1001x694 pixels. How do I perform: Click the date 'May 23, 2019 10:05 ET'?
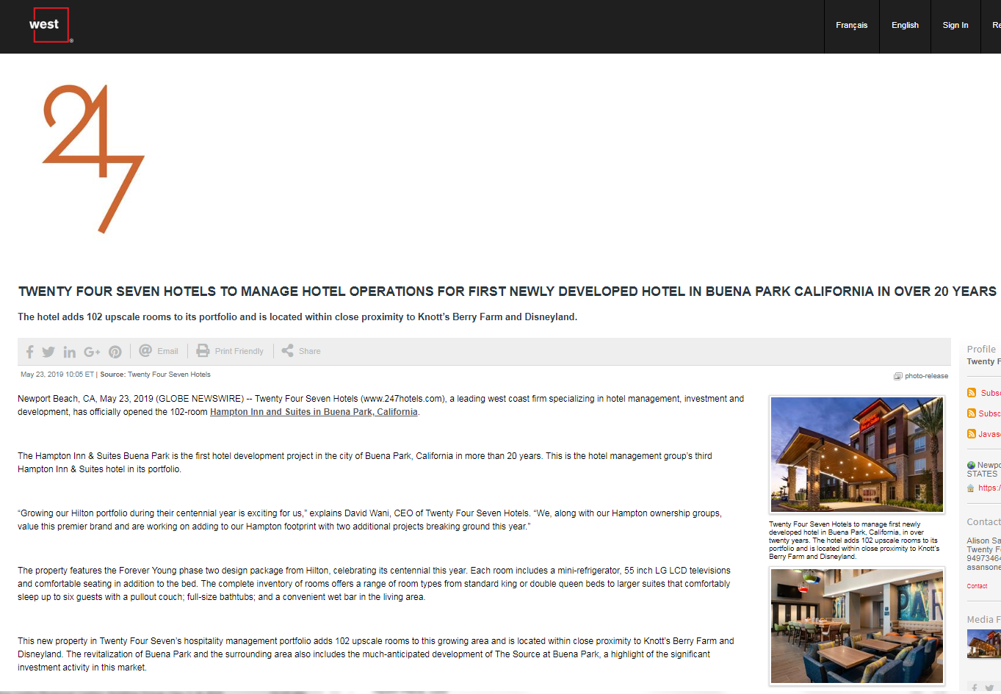[x=57, y=375]
